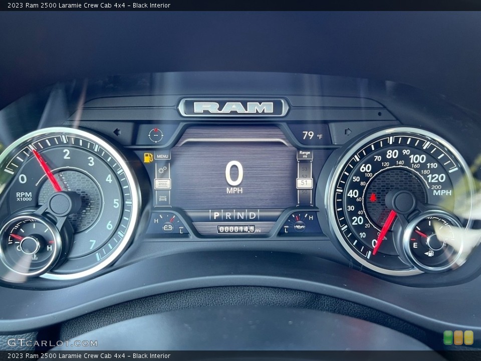Image resolution: width=481 pixels, height=361 pixels.
Task: Click the large 60 on the speedometer
Action: pyautogui.click(x=365, y=168)
